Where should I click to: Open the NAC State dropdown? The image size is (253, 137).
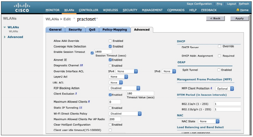[x=209, y=122]
